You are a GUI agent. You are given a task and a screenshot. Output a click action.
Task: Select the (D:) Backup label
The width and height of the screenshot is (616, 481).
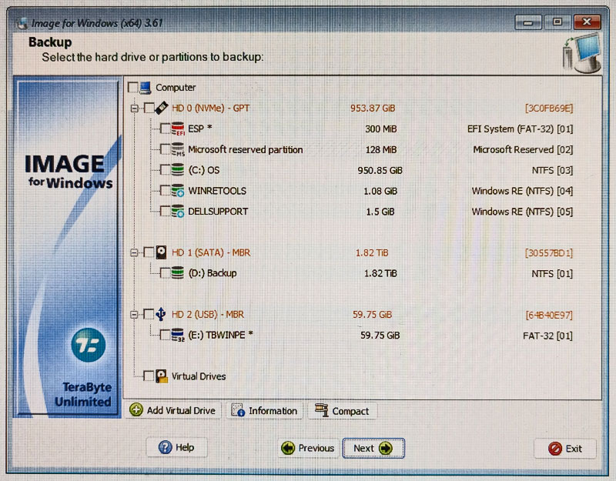pyautogui.click(x=213, y=273)
